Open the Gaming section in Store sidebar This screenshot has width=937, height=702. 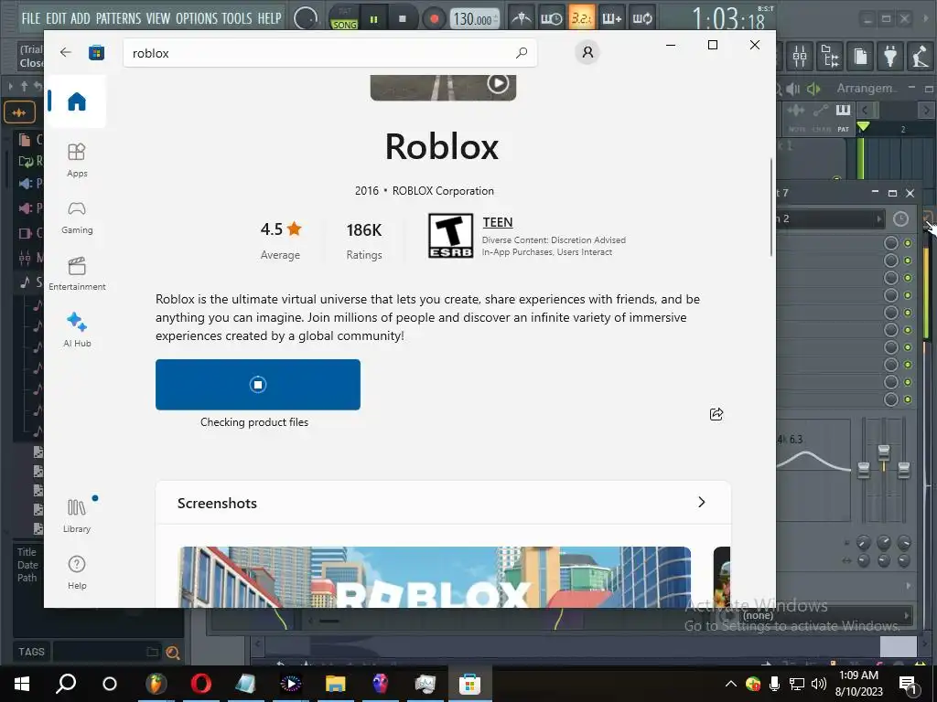(x=77, y=218)
